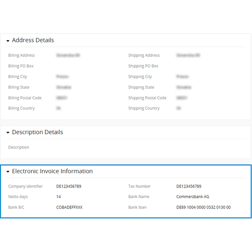Click the blurred Billing Address value
Screen dimensions: 252x252
click(68, 55)
